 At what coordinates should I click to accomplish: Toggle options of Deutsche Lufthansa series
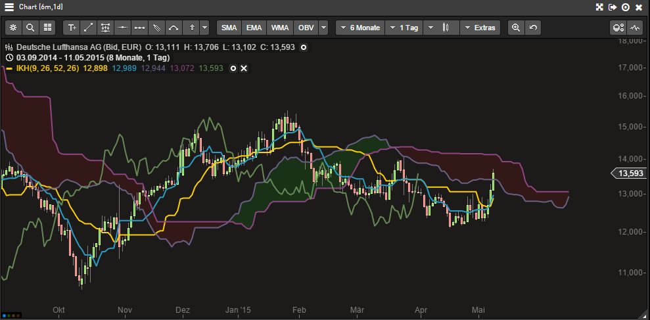[304, 48]
